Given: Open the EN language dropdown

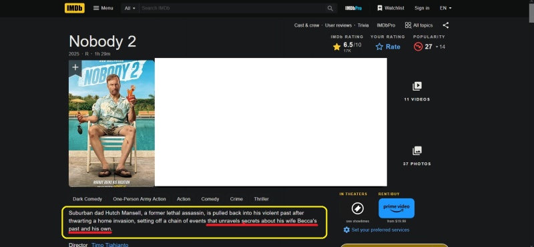Looking at the screenshot, I should point(445,8).
